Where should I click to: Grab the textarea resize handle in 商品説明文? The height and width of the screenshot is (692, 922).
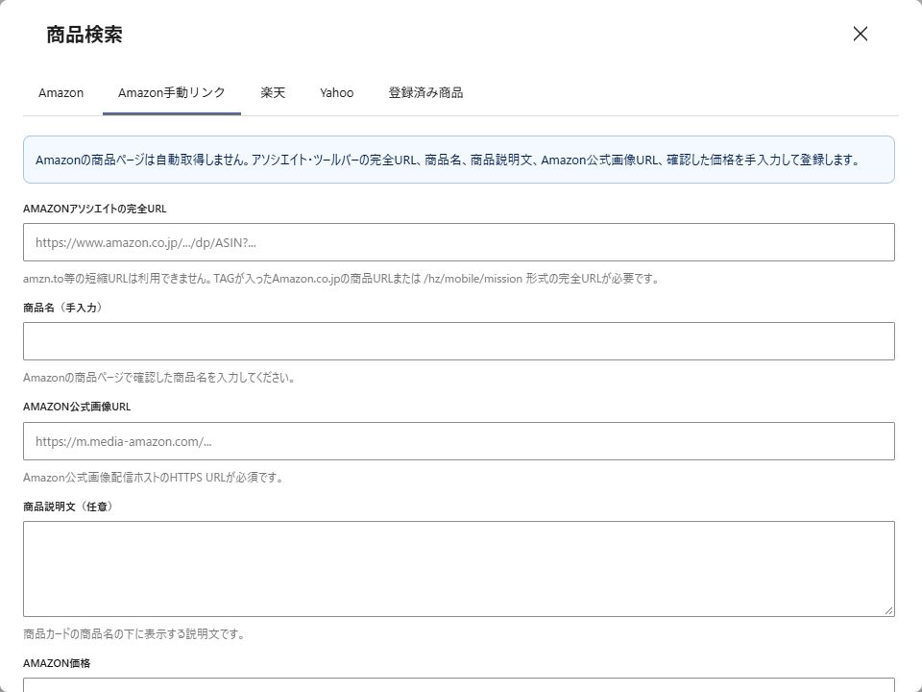click(x=889, y=611)
